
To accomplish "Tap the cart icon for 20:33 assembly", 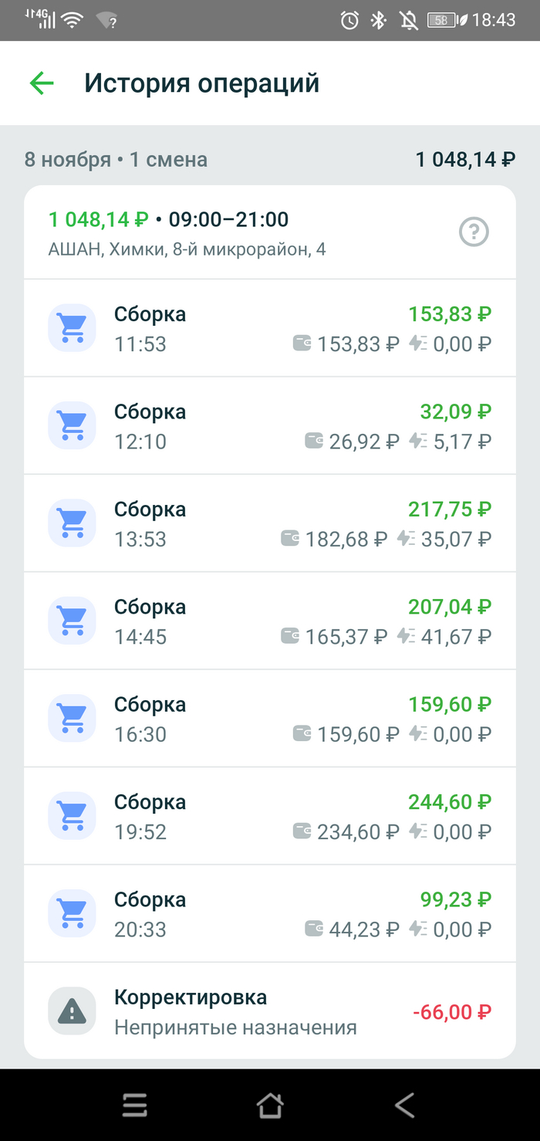I will (73, 914).
